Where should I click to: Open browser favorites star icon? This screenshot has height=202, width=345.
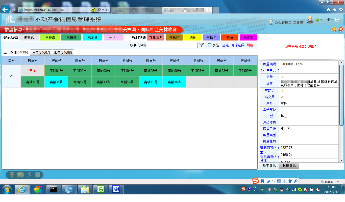335,10
